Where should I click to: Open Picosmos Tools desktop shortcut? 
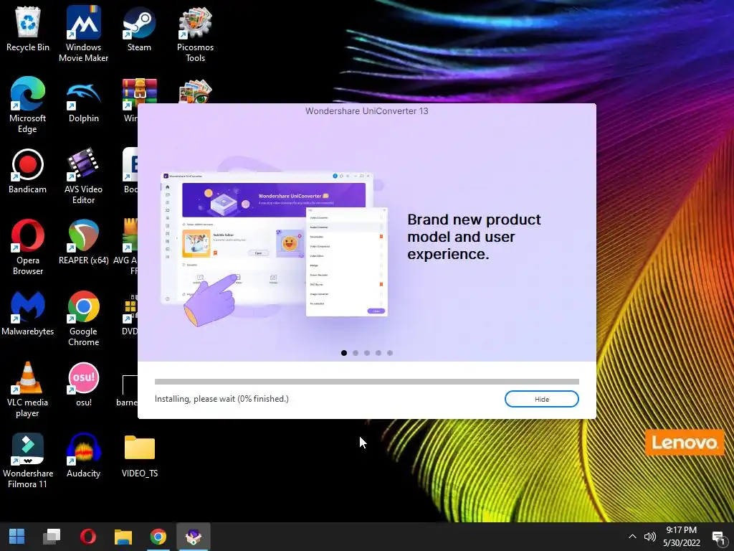(195, 34)
